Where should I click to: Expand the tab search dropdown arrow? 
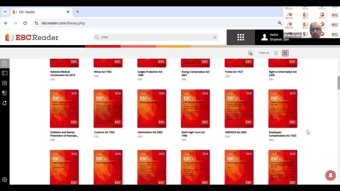pos(5,12)
